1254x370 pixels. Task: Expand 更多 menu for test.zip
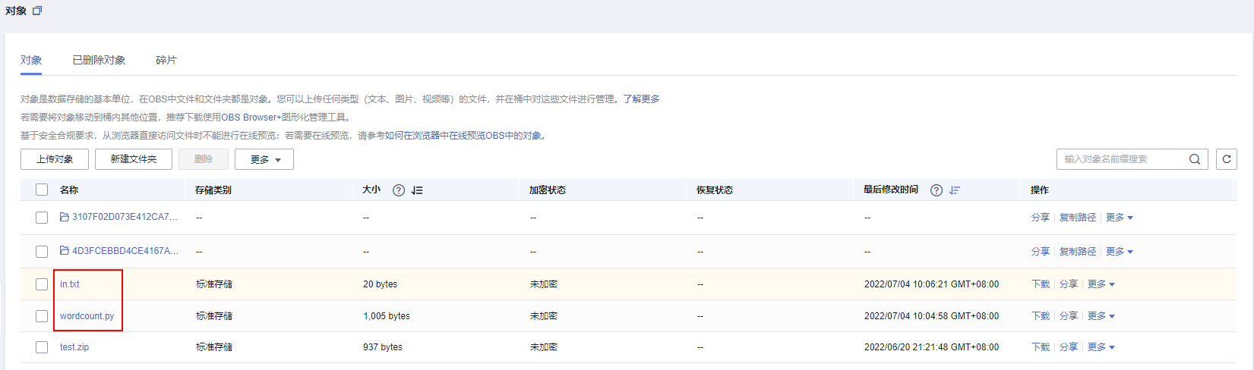point(1101,347)
